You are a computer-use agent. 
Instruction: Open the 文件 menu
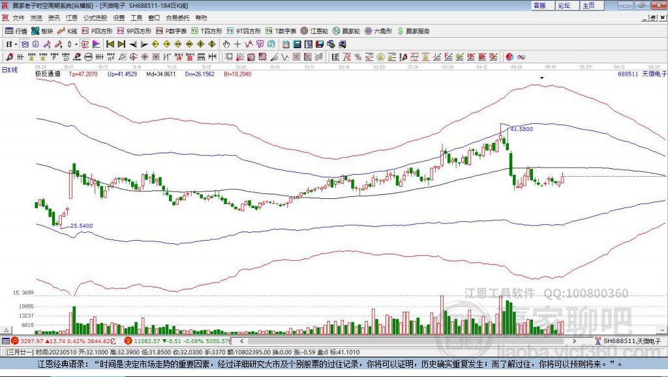click(18, 18)
